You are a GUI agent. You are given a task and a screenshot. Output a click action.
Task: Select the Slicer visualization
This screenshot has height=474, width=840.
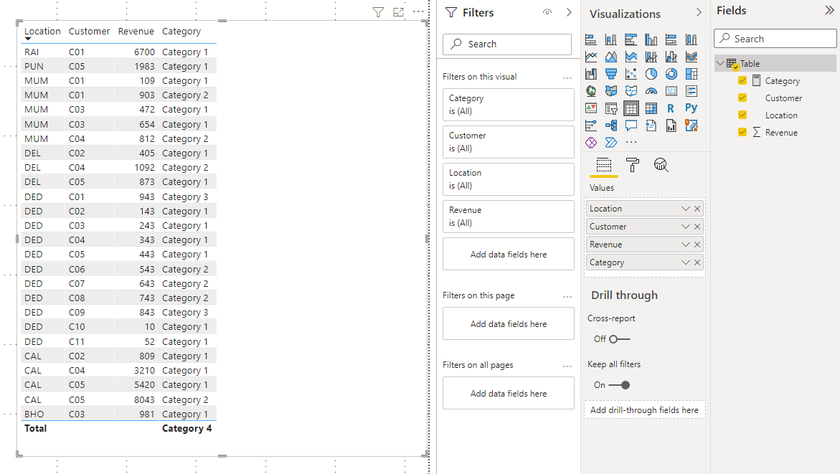[x=611, y=108]
